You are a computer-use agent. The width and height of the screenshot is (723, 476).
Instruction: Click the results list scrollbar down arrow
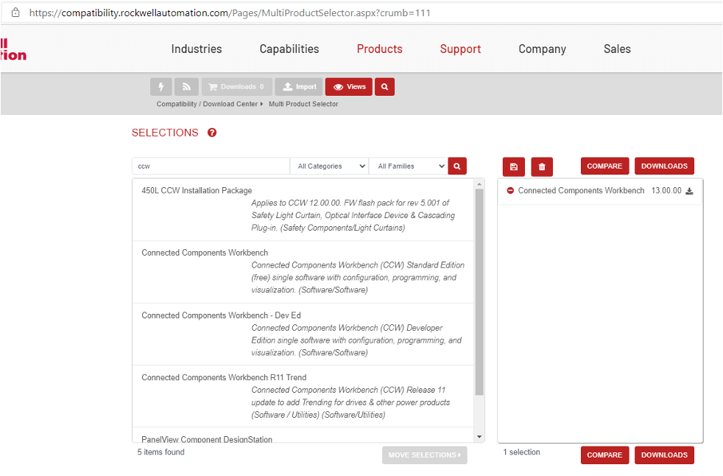click(x=479, y=437)
